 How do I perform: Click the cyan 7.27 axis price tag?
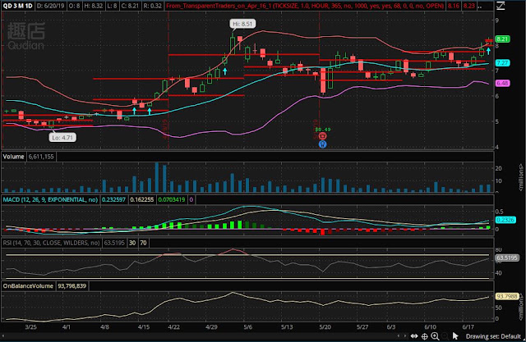(x=502, y=63)
